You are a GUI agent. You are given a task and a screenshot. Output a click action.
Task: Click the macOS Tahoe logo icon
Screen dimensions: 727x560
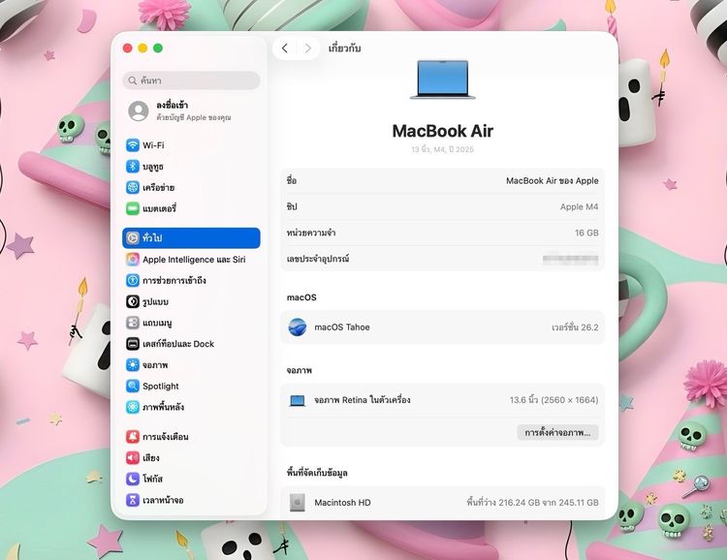[x=298, y=327]
